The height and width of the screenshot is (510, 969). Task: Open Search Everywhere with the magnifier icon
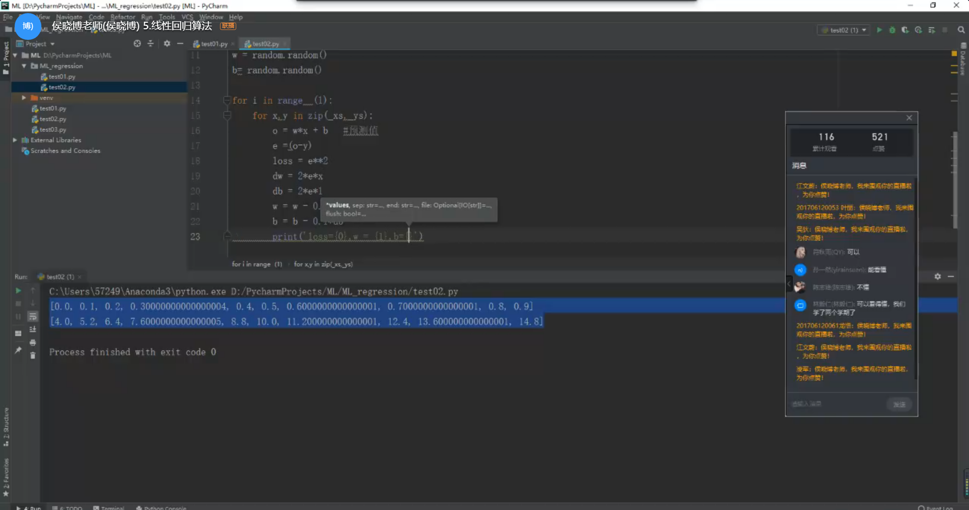point(961,30)
